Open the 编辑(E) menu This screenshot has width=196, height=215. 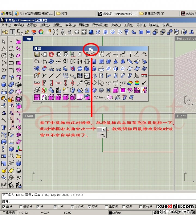(19, 25)
